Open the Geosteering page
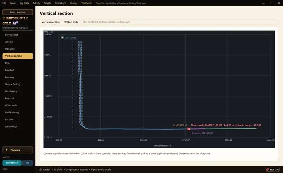 coord(18,91)
